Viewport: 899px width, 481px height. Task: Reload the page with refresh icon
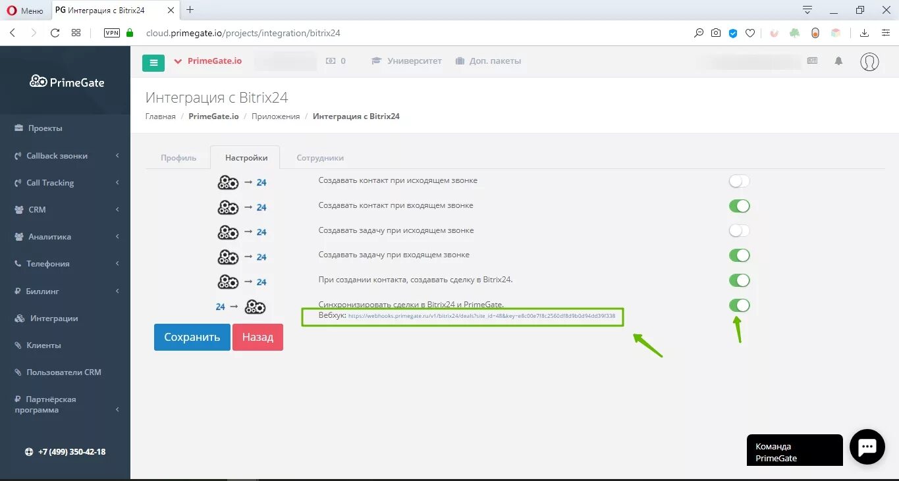tap(55, 32)
